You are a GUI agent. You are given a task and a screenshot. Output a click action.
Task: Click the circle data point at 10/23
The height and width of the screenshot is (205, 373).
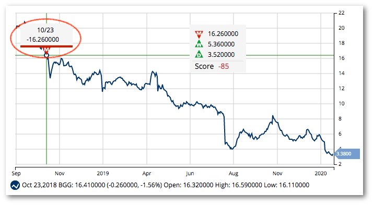(x=46, y=56)
